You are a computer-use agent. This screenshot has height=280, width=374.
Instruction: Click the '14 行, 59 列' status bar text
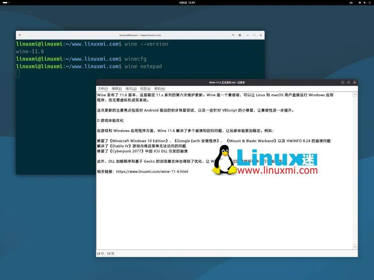click(105, 254)
